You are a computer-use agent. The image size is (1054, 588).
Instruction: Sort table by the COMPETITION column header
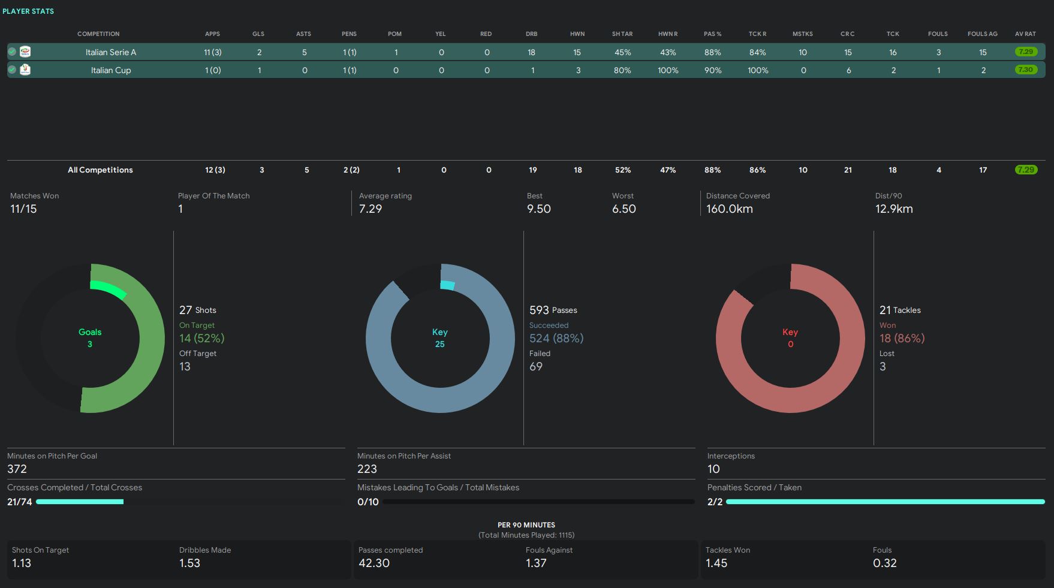[98, 34]
